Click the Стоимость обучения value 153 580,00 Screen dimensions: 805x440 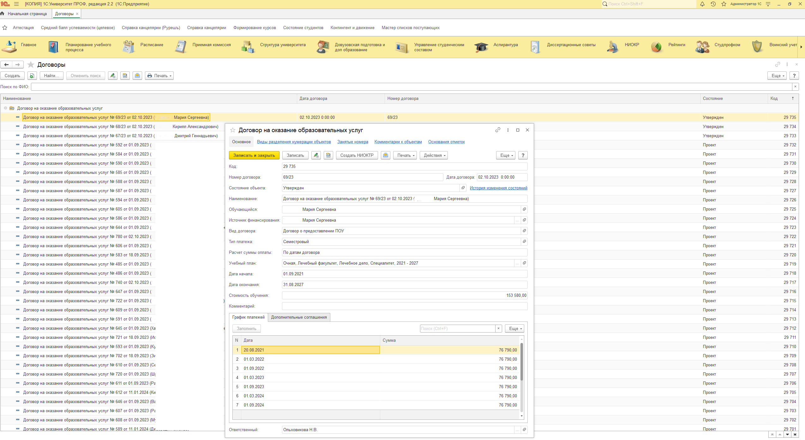point(405,295)
